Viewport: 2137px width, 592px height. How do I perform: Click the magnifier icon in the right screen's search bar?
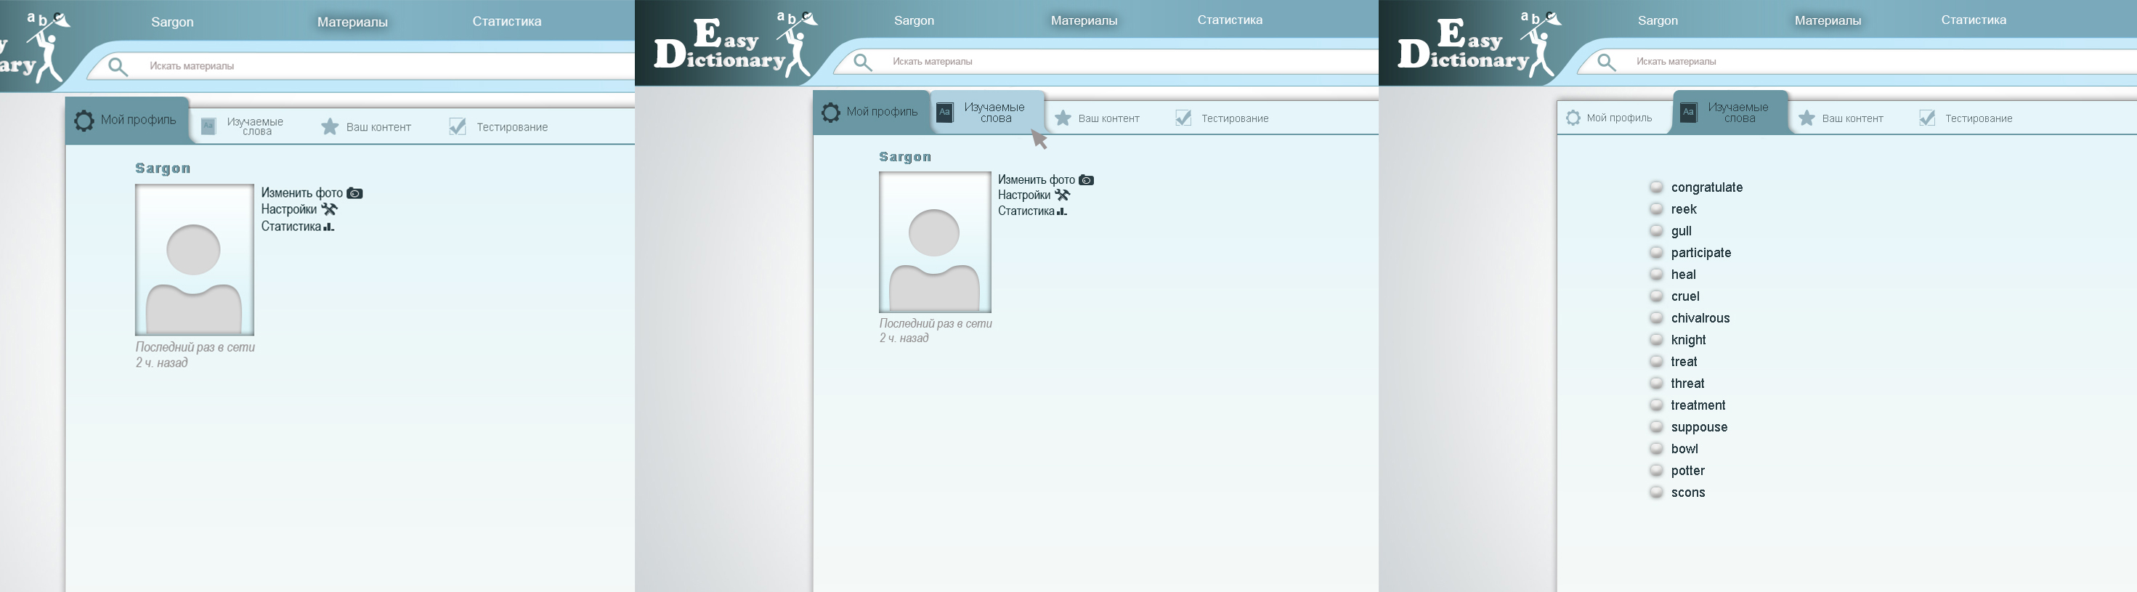pyautogui.click(x=1607, y=62)
